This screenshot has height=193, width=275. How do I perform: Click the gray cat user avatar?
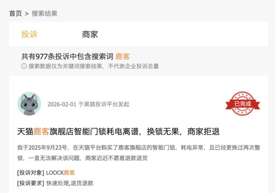coord(29,104)
